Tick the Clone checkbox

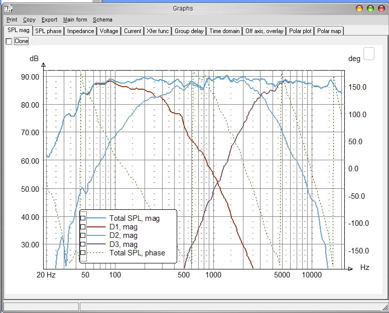tap(9, 42)
